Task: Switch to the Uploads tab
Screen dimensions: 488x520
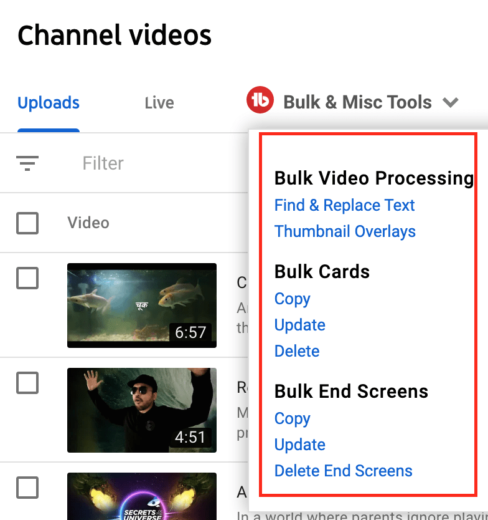Action: coord(49,103)
